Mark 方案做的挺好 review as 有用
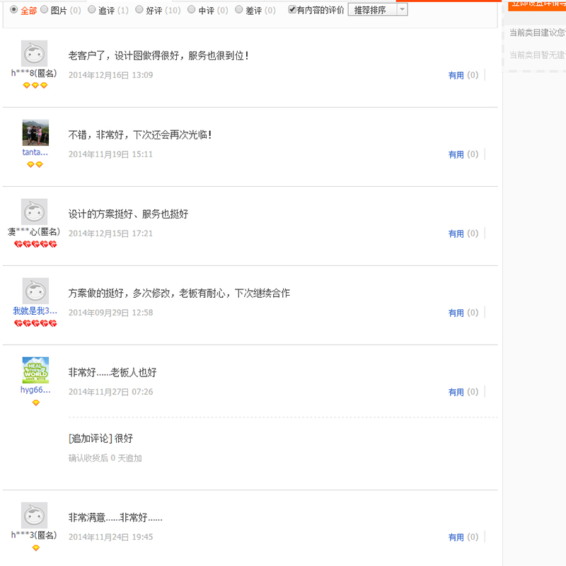This screenshot has height=566, width=566. (x=456, y=313)
